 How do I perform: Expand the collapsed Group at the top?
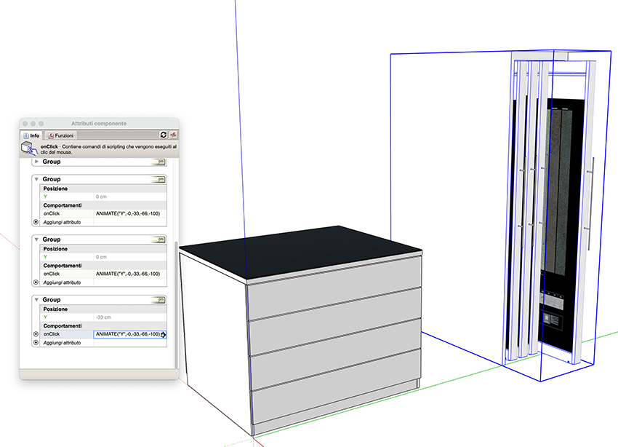(36, 162)
